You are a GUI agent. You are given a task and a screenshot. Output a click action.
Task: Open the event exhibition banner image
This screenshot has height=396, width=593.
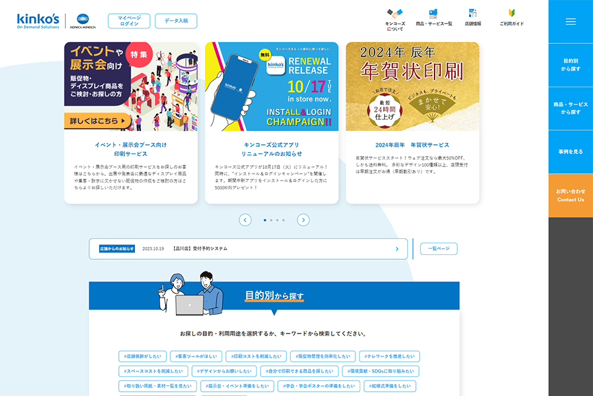tap(131, 87)
